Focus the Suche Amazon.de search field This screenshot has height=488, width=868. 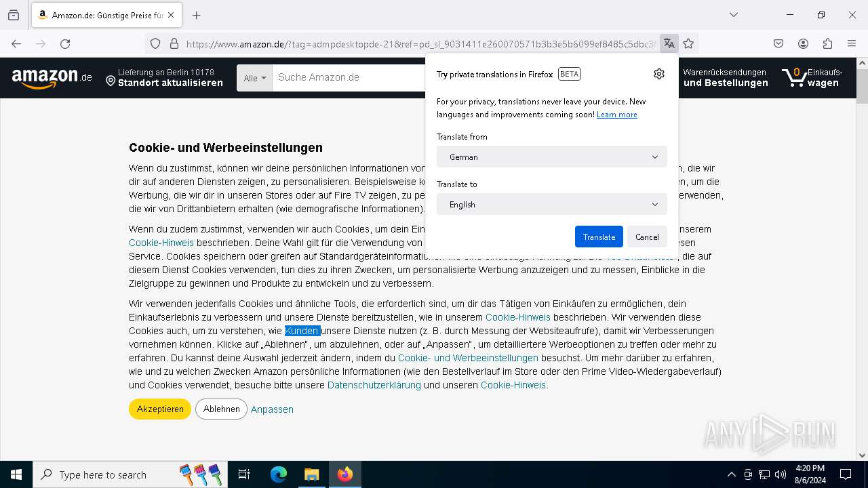tap(349, 78)
